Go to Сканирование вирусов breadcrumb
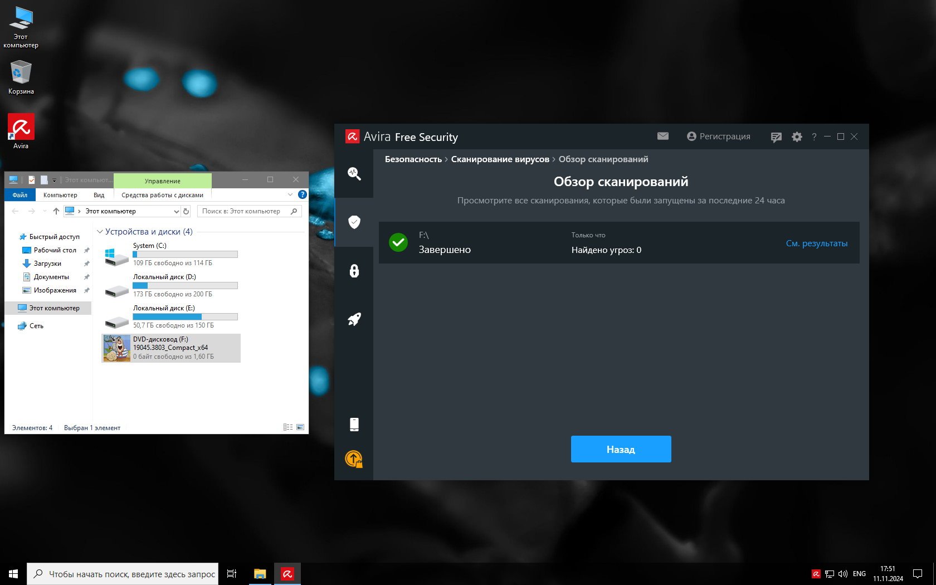This screenshot has width=936, height=585. pyautogui.click(x=500, y=159)
